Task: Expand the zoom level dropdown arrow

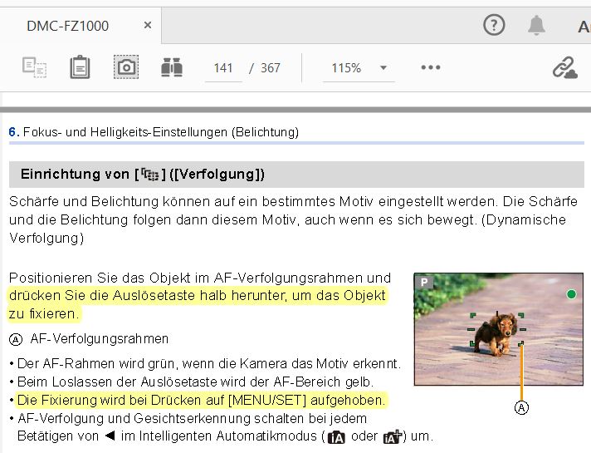Action: [x=383, y=68]
